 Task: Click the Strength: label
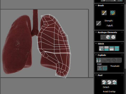(109, 21)
